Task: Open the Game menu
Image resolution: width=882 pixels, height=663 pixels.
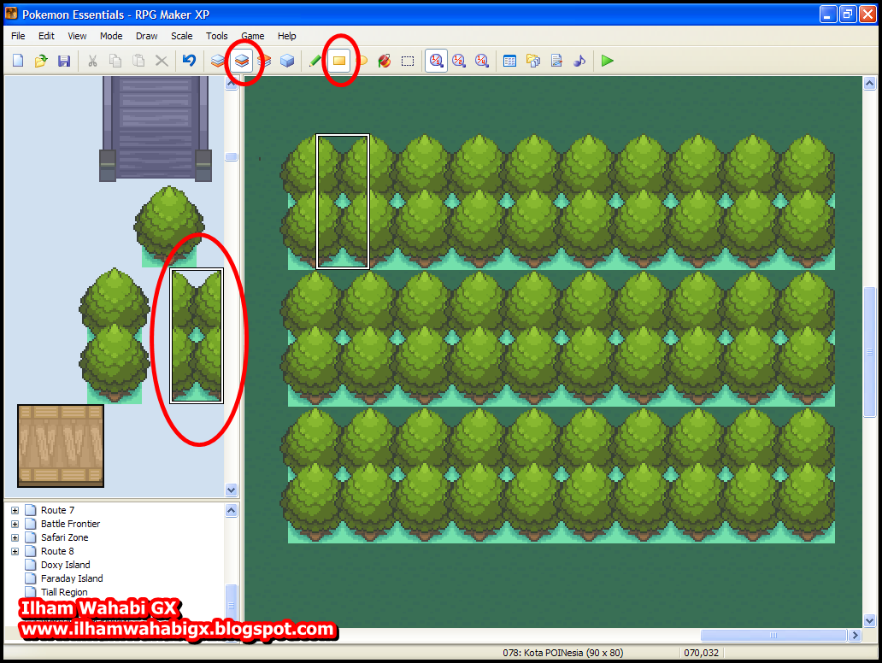Action: (x=253, y=36)
